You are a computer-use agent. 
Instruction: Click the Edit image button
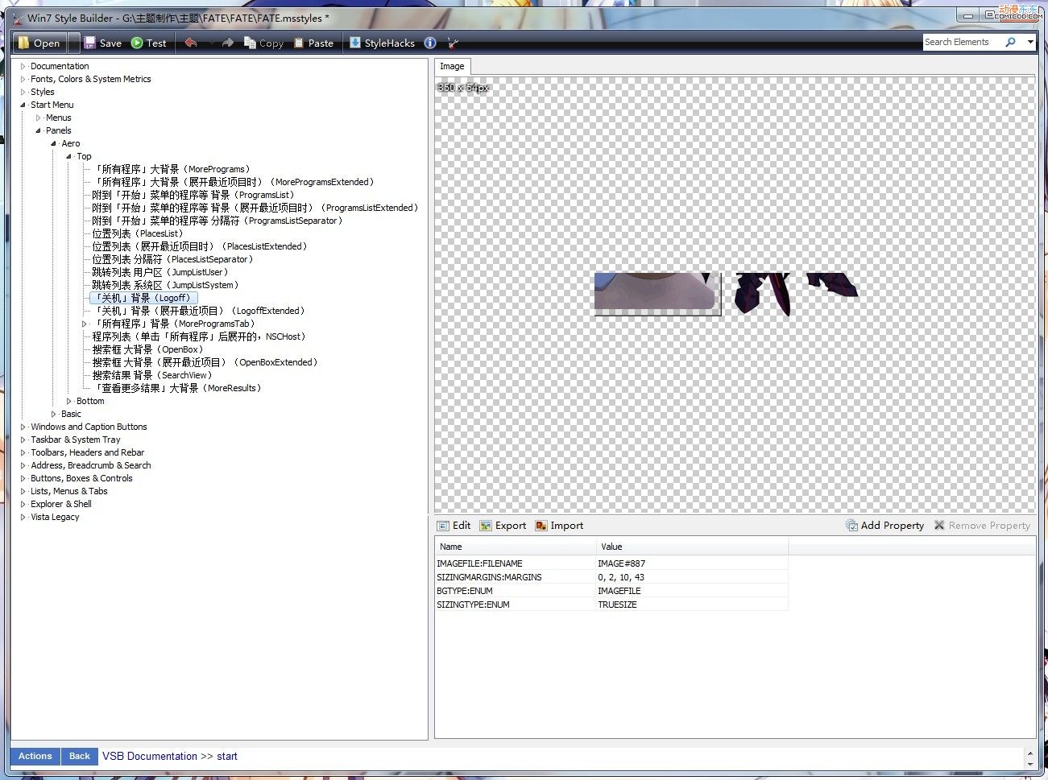click(454, 526)
